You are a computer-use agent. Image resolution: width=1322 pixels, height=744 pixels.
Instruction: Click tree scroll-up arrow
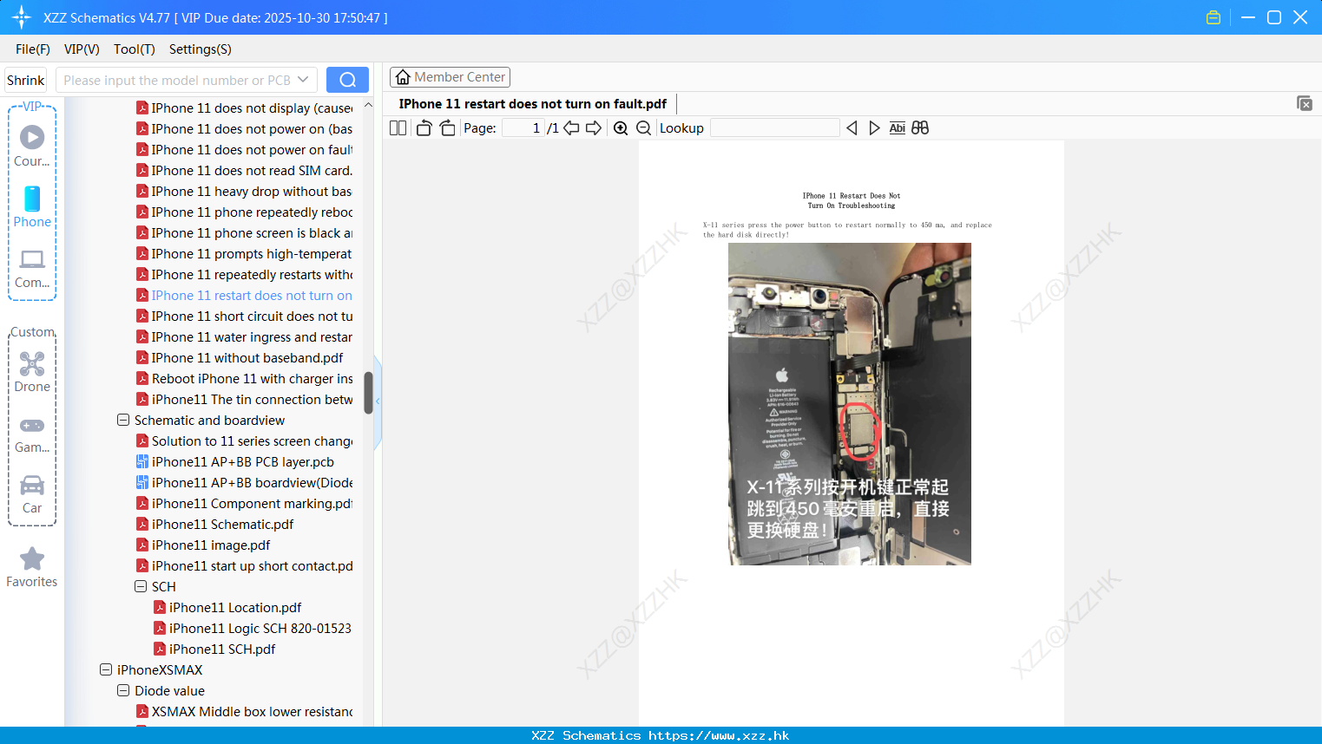(368, 105)
